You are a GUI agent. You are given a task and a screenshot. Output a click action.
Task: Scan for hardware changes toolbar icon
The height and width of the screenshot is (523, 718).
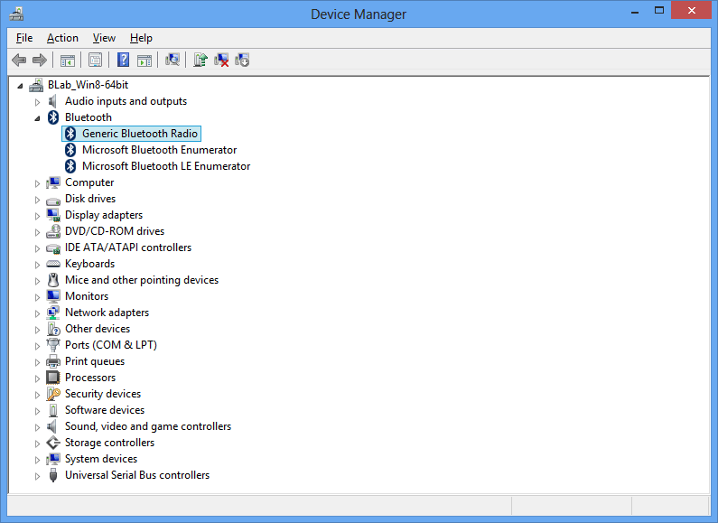click(173, 60)
